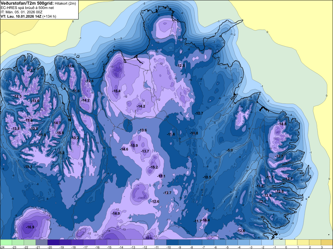
Task: Click the blue legend swatch labeled -7
Action: 208,242
